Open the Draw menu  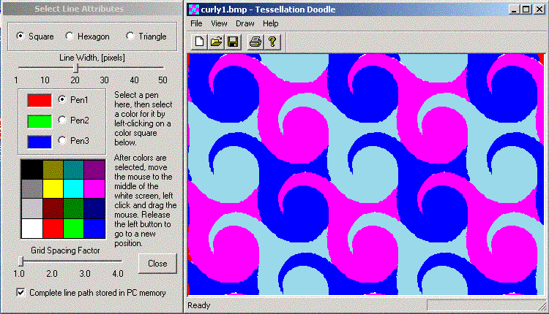point(244,23)
